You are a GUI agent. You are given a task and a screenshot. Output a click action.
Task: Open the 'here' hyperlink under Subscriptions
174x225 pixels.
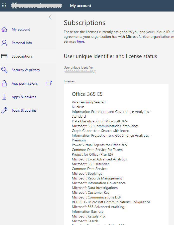tap(80, 41)
